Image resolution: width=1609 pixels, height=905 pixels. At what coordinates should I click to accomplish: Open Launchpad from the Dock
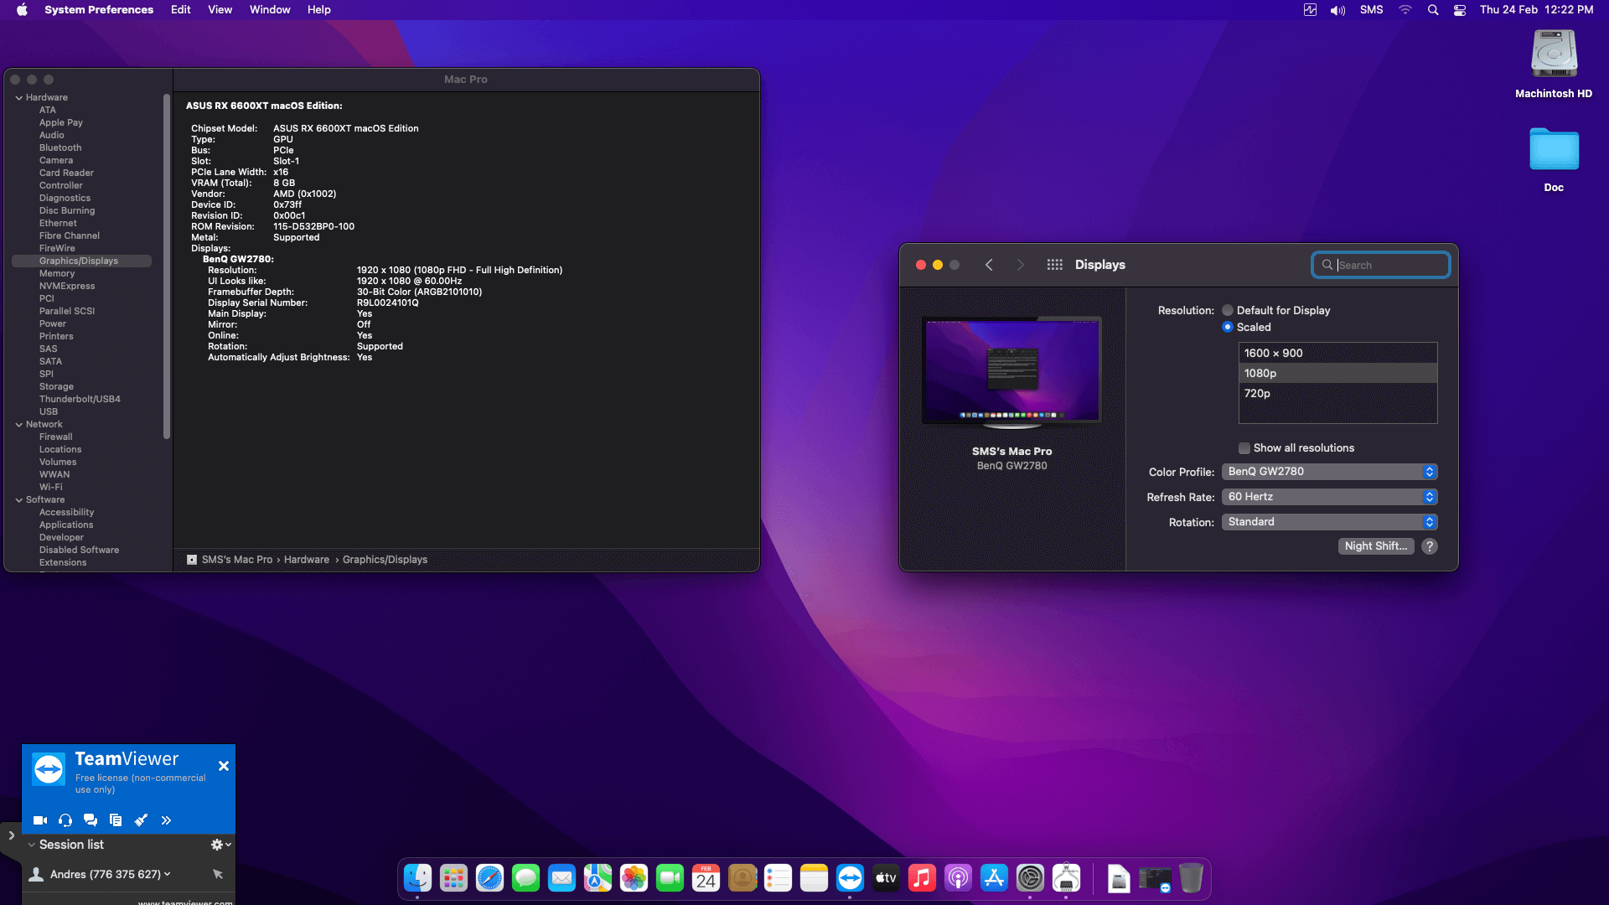(x=453, y=878)
